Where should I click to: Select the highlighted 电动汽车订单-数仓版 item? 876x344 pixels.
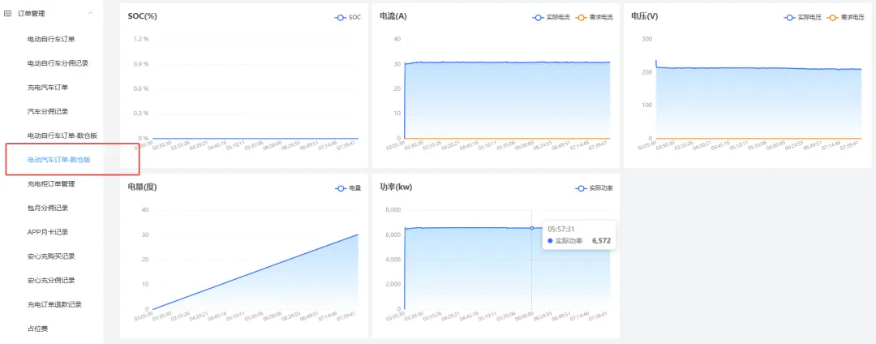[x=65, y=160]
